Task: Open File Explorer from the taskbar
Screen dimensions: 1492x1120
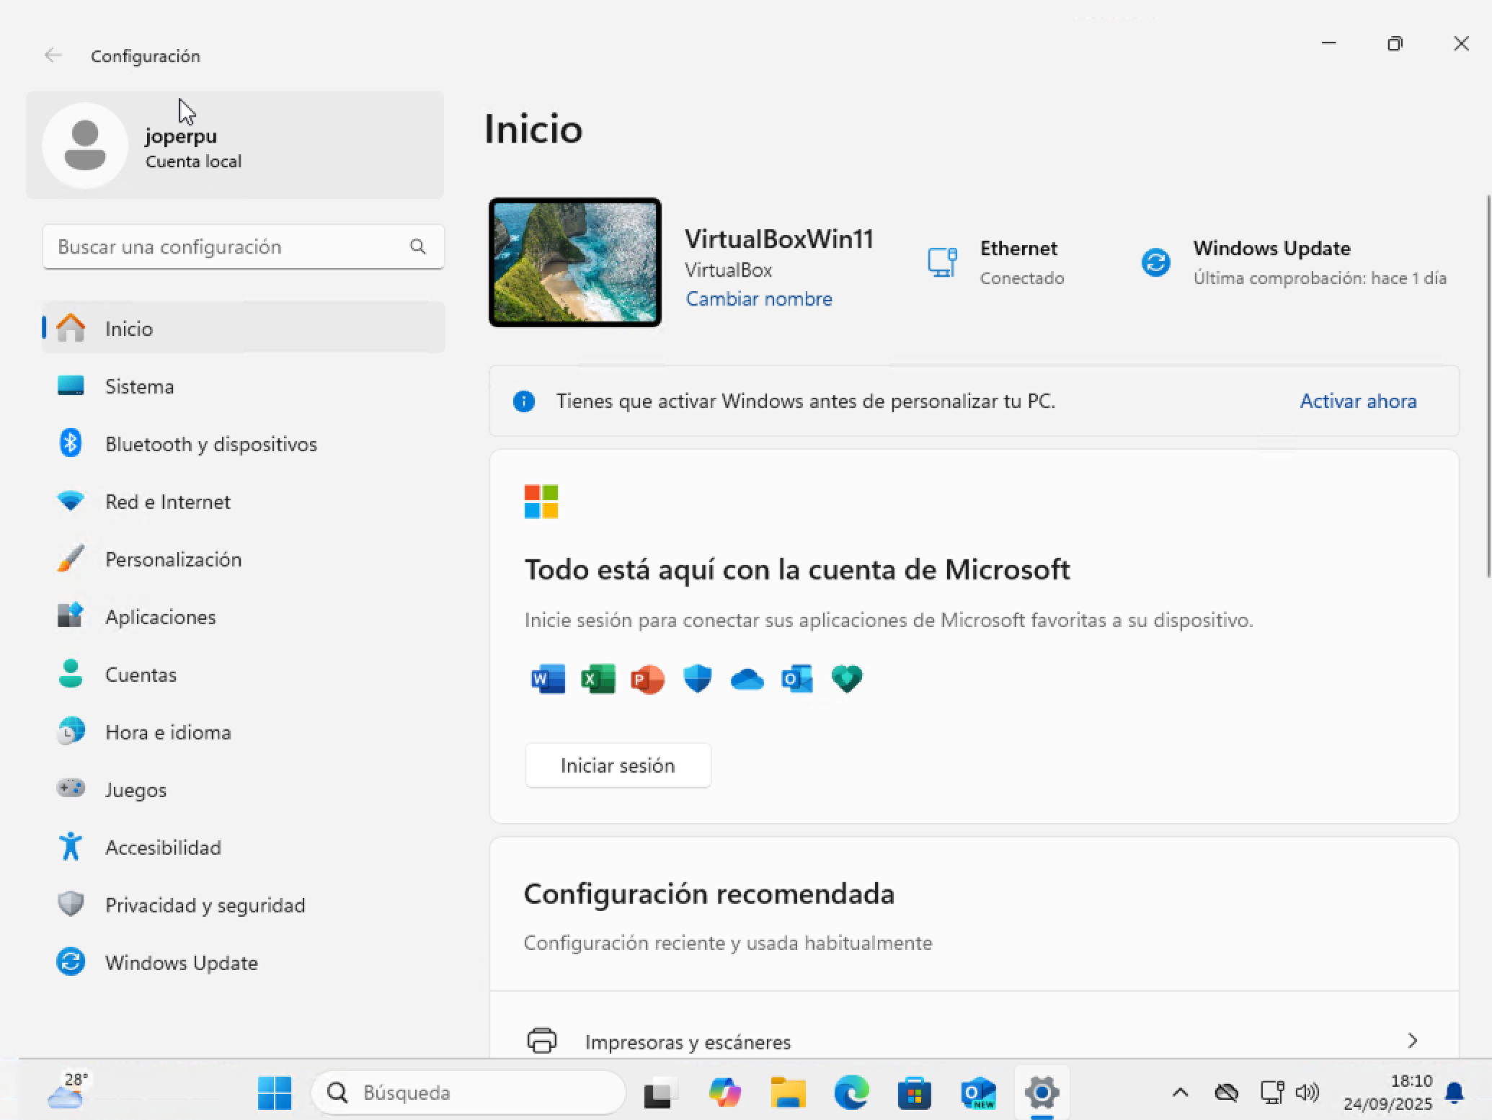Action: (x=788, y=1093)
